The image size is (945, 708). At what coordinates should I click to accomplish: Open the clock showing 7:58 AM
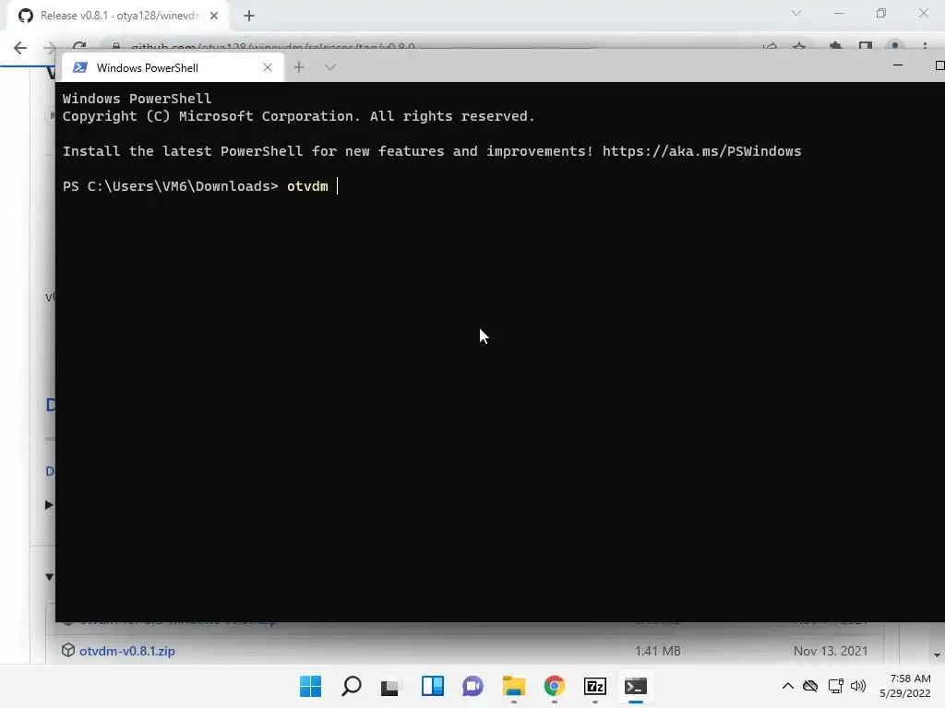tap(905, 686)
